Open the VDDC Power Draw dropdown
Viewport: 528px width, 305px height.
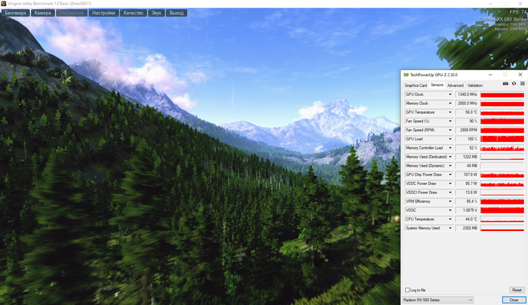450,183
